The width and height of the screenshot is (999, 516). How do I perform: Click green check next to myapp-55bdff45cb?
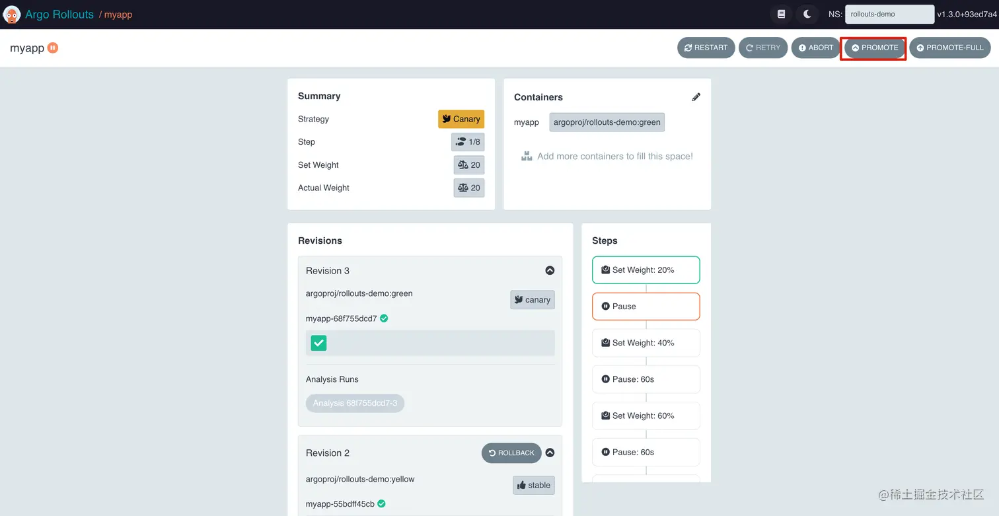pyautogui.click(x=381, y=504)
